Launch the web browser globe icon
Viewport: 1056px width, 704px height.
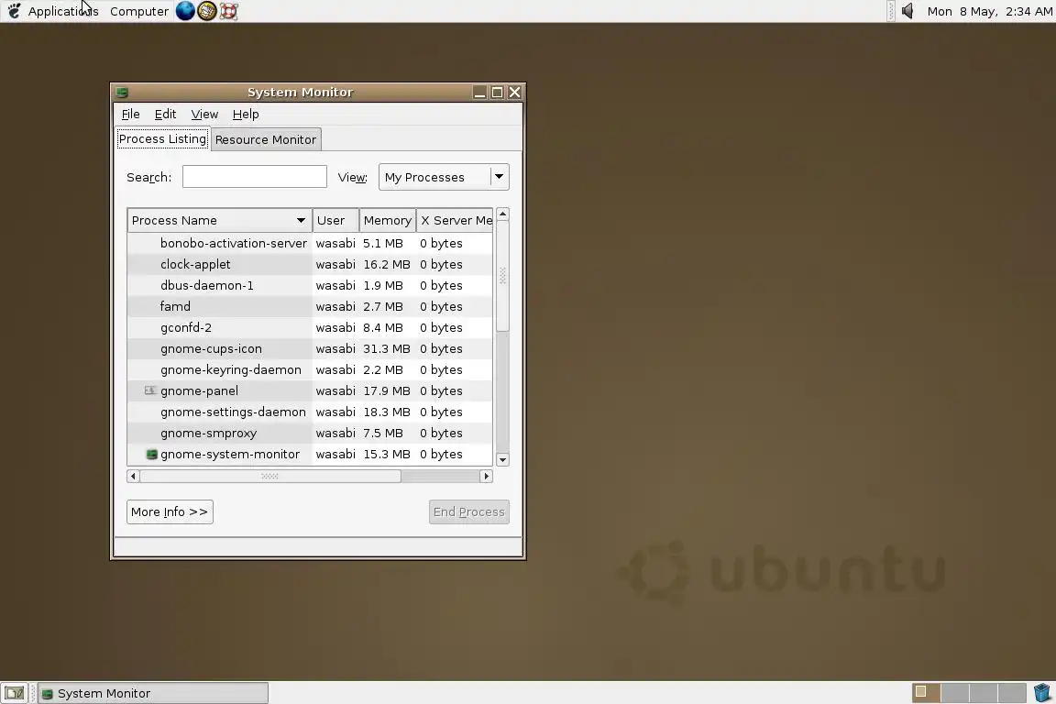coord(185,11)
